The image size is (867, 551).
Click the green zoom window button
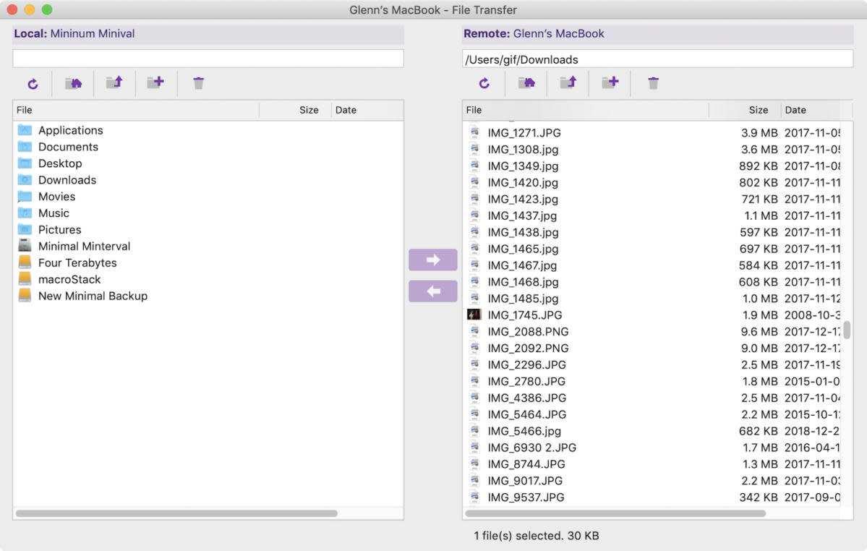(x=47, y=9)
